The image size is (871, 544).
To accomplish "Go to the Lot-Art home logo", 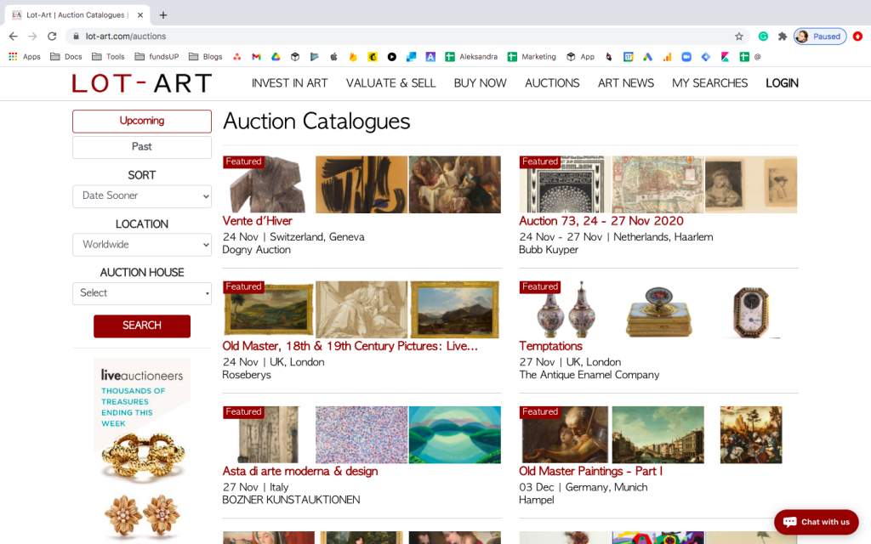I will (x=142, y=83).
